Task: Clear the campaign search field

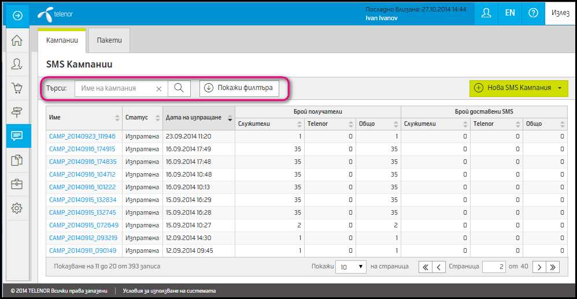Action: pyautogui.click(x=159, y=88)
